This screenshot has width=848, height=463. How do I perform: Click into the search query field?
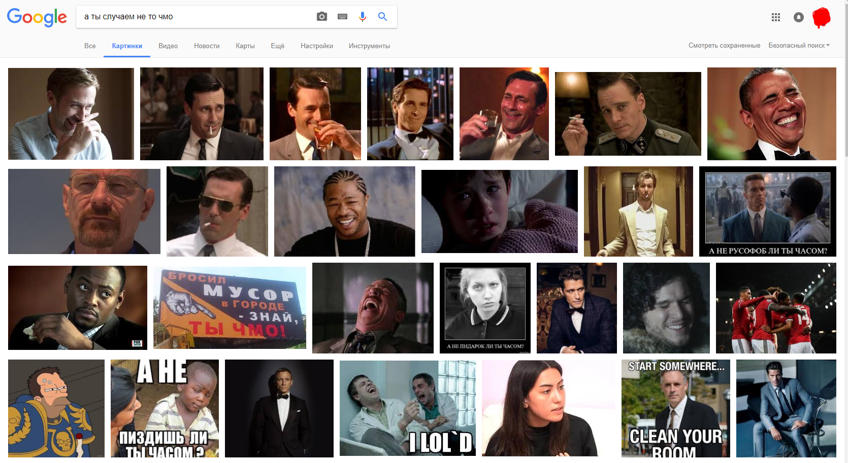click(x=196, y=17)
